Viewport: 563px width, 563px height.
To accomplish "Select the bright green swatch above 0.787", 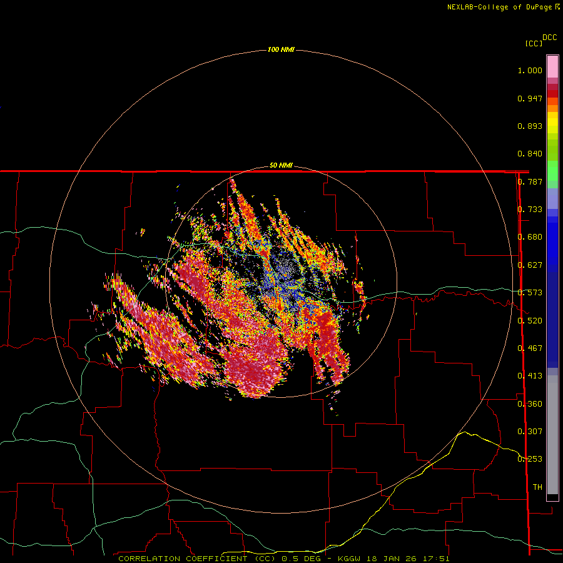I will click(x=552, y=171).
